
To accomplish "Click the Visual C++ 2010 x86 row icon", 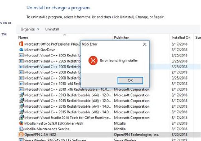I will 21,89.
